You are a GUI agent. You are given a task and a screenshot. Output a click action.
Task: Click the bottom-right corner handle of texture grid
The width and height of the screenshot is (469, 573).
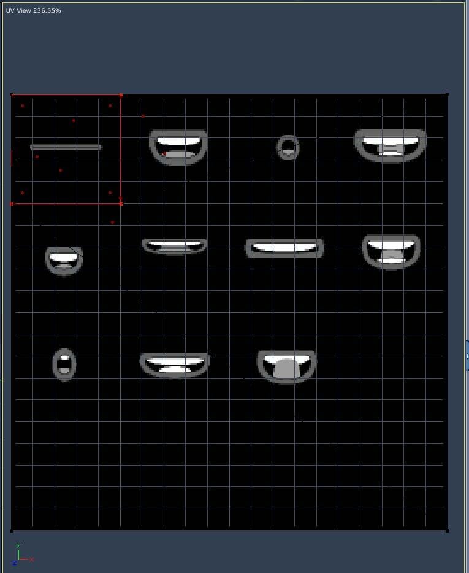(x=447, y=531)
